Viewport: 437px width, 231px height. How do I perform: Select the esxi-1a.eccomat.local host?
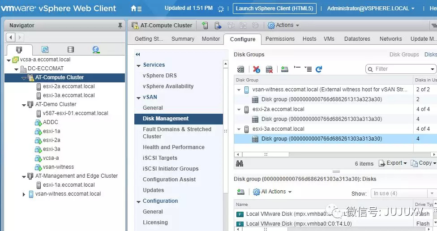click(69, 185)
